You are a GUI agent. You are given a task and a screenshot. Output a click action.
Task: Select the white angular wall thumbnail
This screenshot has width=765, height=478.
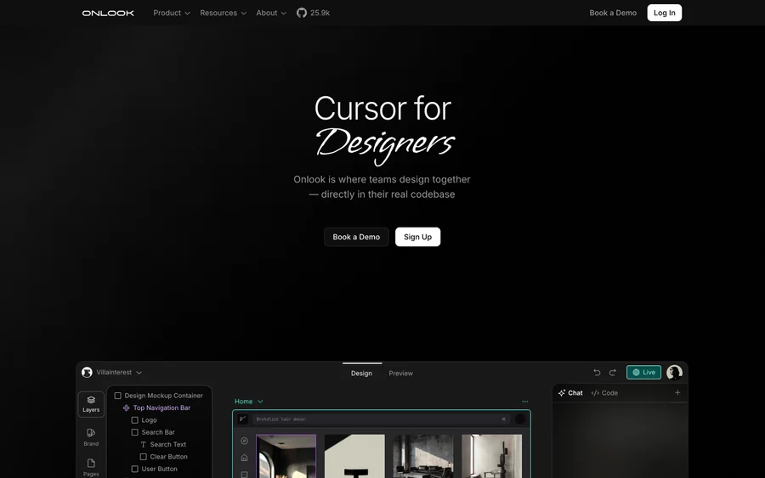[x=354, y=456]
